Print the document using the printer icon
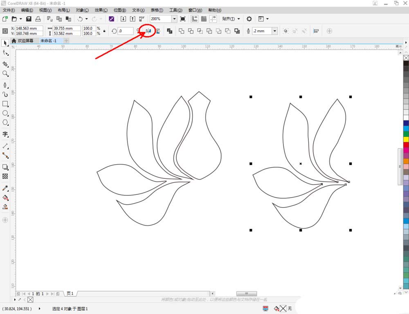 [x=38, y=19]
